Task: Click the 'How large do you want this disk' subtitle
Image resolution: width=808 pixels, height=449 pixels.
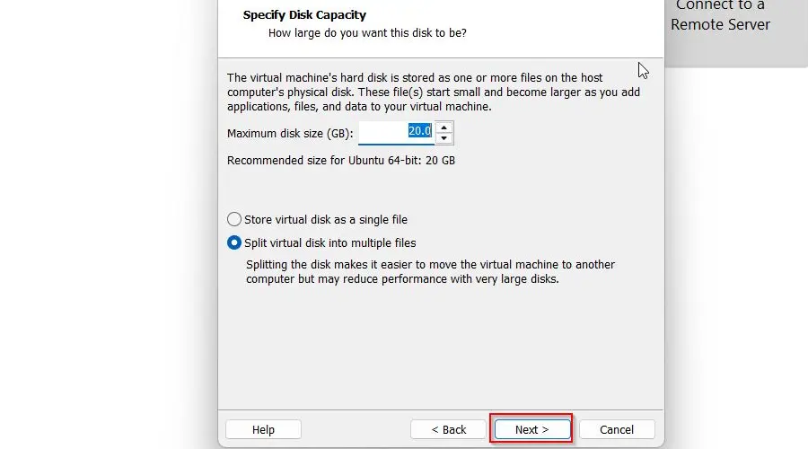Action: [367, 33]
